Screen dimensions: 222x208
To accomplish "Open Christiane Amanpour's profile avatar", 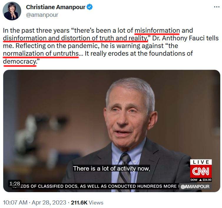I will click(12, 11).
